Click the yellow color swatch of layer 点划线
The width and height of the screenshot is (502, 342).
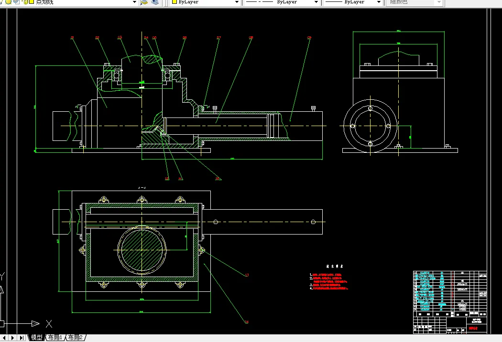[x=31, y=2]
